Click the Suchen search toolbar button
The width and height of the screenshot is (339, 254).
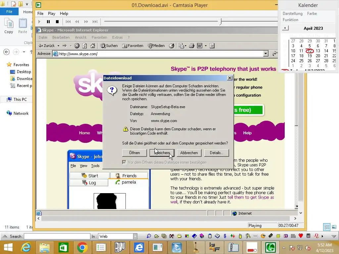tap(109, 46)
